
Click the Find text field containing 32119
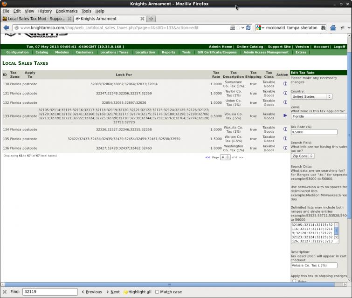click(50, 292)
